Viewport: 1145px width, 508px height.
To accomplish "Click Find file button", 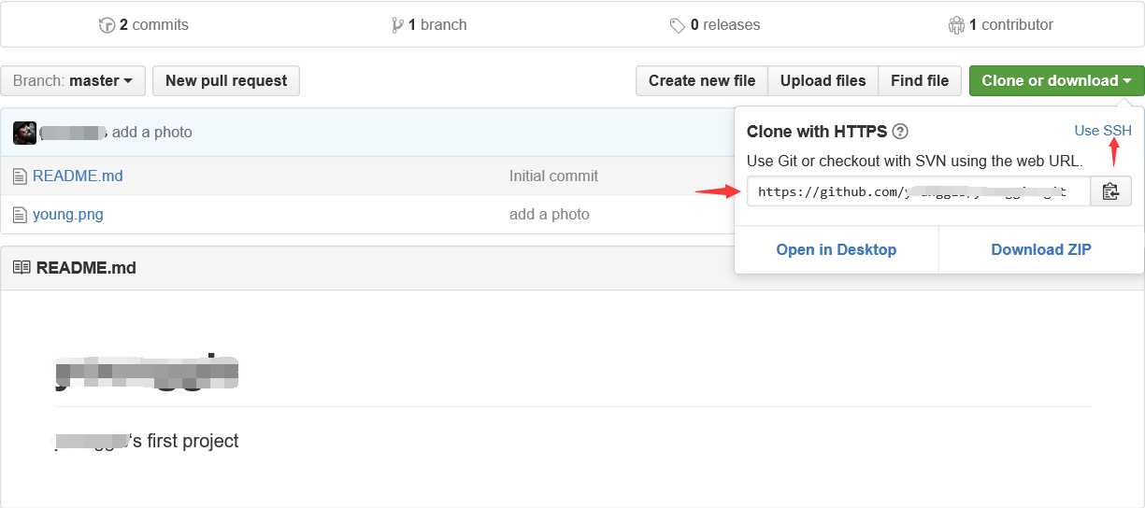I will [920, 80].
